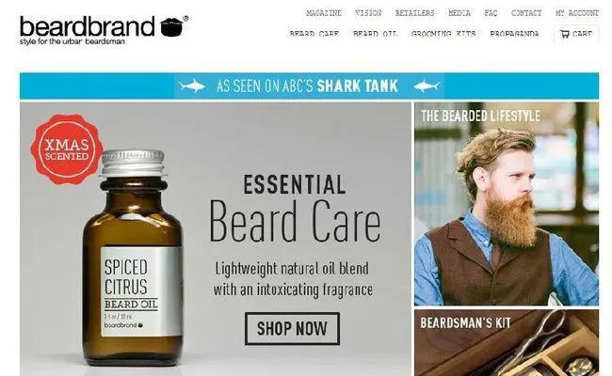612x376 pixels.
Task: Click the Shop Now button
Action: click(x=292, y=328)
